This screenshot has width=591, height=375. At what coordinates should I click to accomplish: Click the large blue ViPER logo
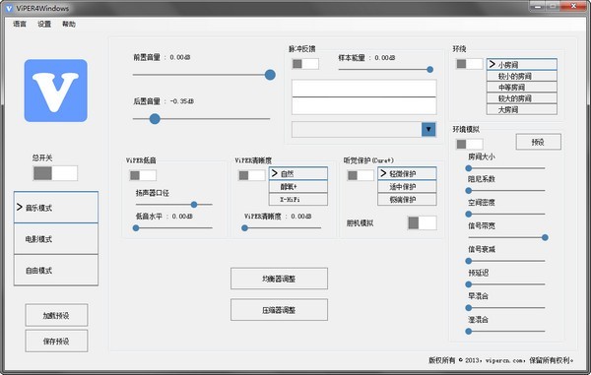pos(56,91)
